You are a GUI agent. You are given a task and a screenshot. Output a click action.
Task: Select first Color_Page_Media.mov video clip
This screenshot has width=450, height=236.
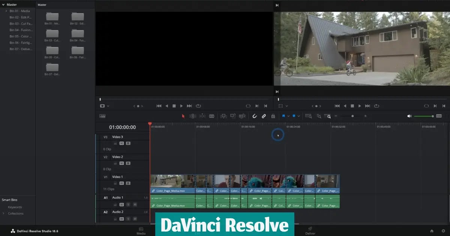(x=172, y=184)
